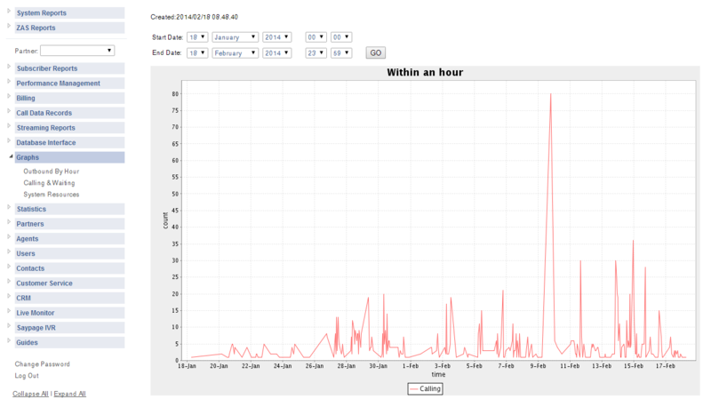Open Subscriber Reports menu
Screen dimensions: 711x407
[69, 68]
